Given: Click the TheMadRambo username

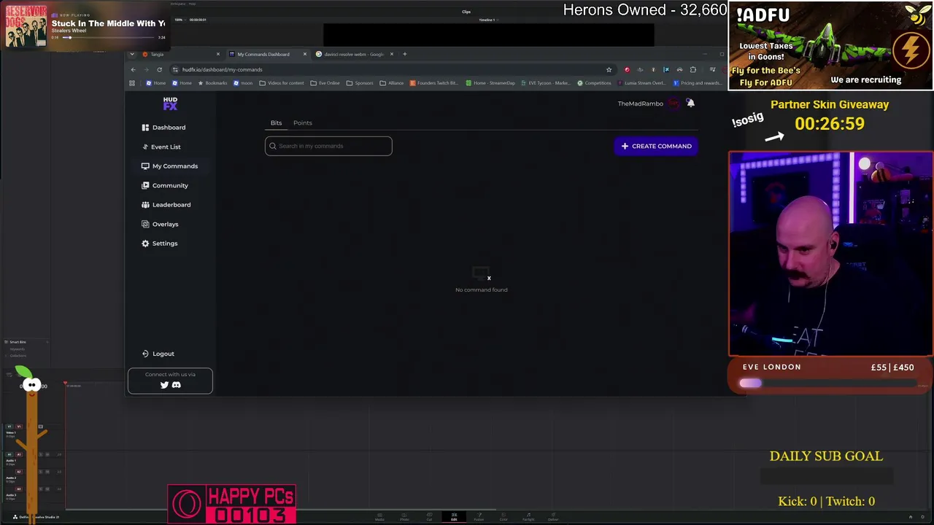Looking at the screenshot, I should click(x=640, y=104).
